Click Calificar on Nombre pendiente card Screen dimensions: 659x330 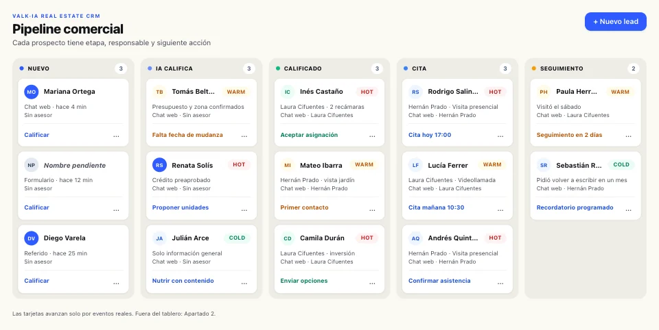point(36,207)
